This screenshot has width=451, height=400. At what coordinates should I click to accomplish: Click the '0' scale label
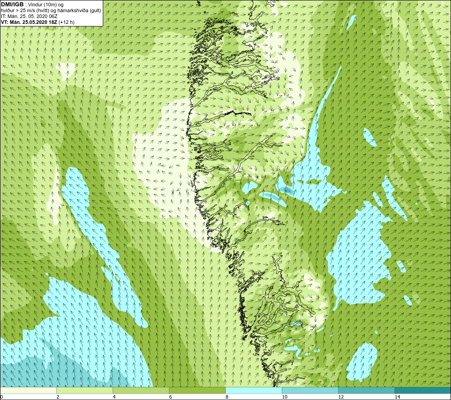1,397
